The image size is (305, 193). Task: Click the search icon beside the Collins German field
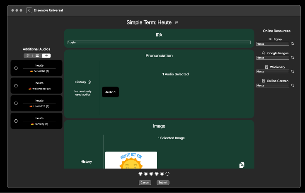click(292, 85)
